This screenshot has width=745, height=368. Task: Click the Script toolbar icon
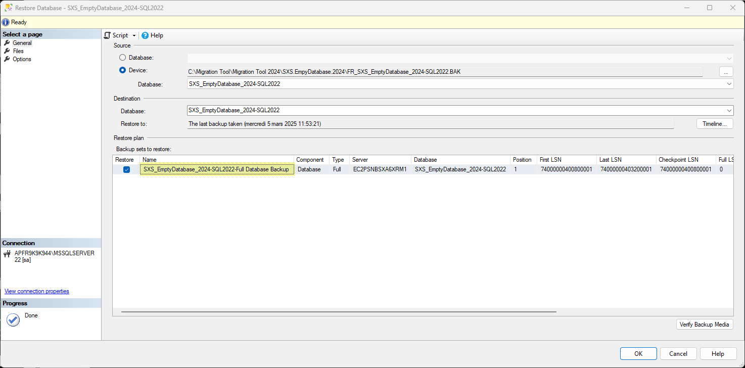tap(107, 35)
